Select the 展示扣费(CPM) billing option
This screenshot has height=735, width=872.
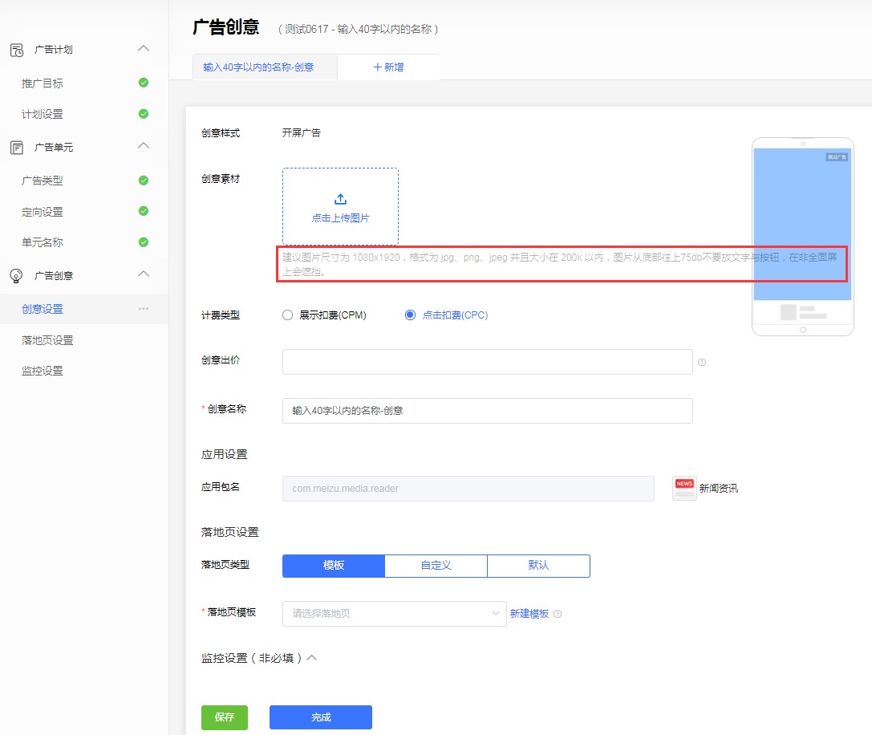coord(287,315)
